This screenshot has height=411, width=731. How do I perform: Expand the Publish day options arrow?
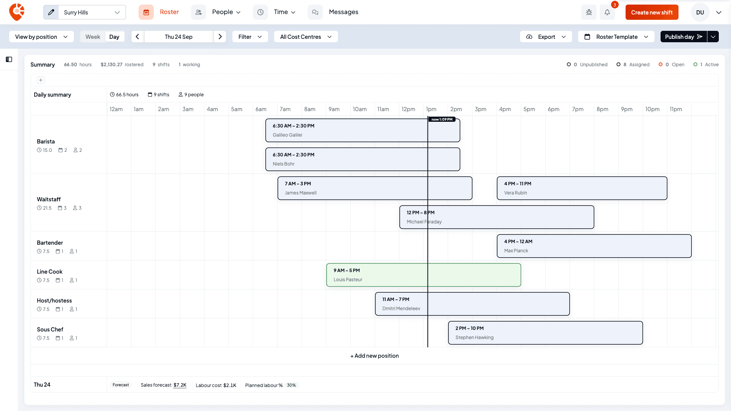point(713,37)
